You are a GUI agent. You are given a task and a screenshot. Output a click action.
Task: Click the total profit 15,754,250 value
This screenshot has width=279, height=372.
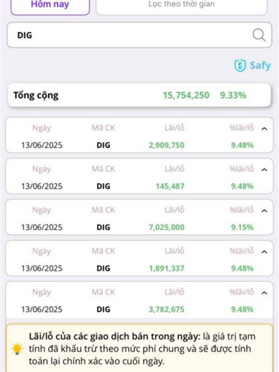(x=186, y=95)
